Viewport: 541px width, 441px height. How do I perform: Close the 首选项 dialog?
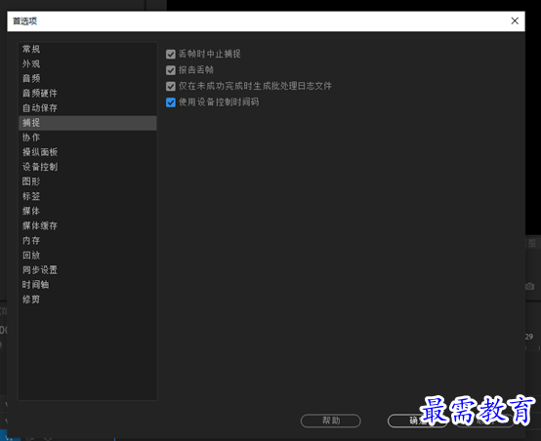515,21
